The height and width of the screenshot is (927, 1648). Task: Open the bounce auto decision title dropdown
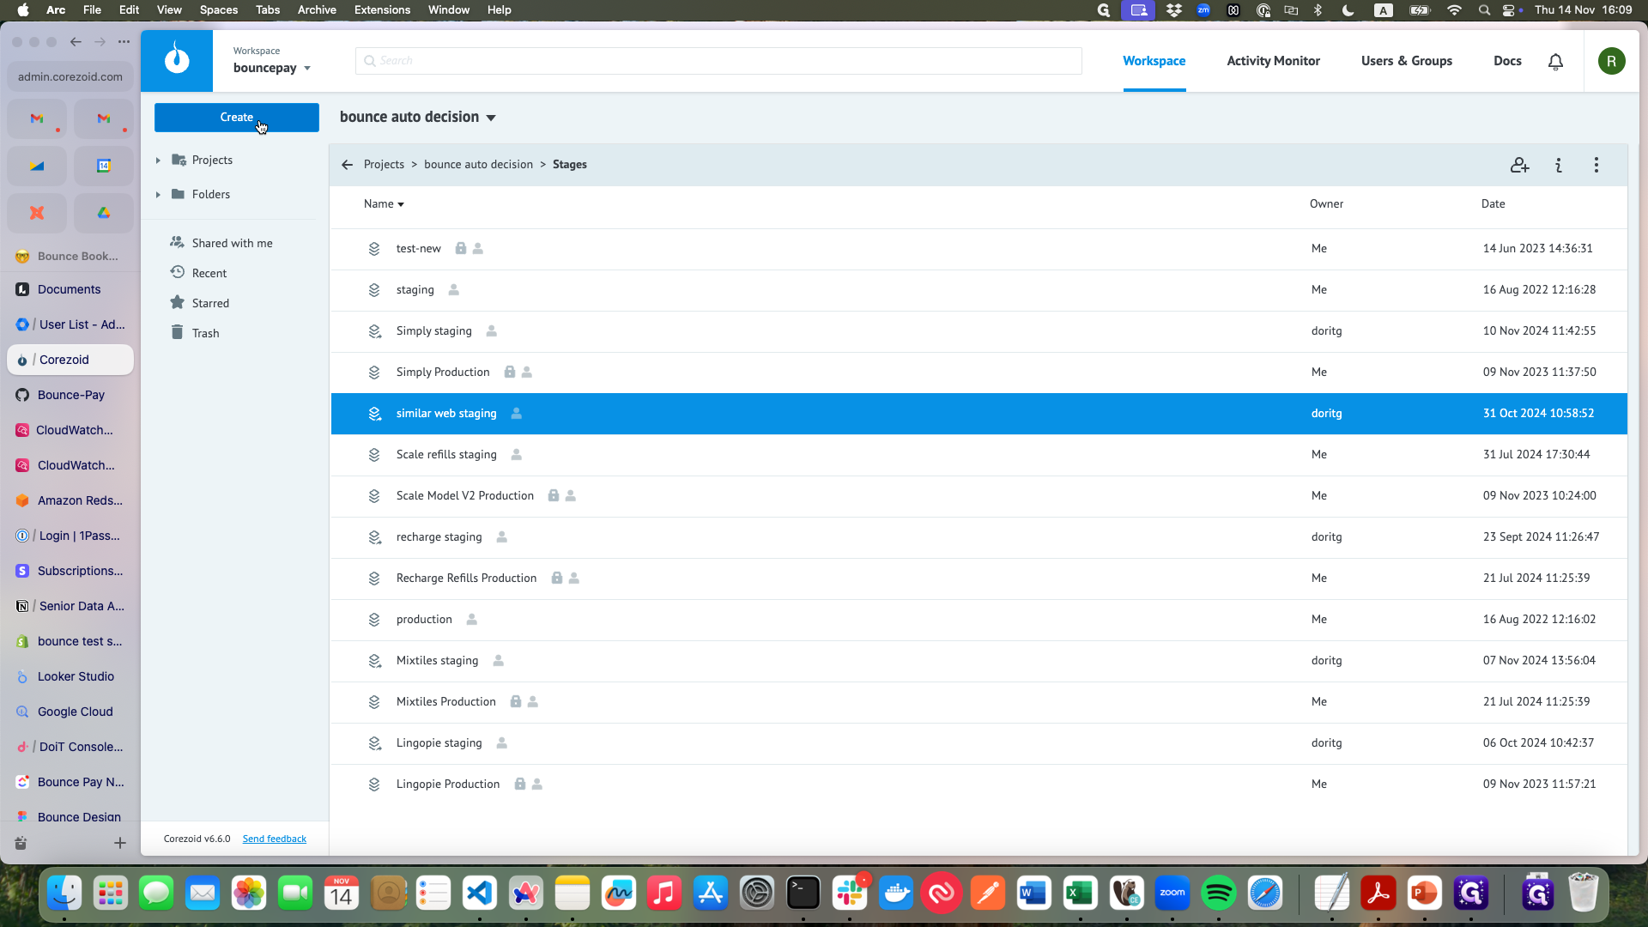[x=491, y=118]
